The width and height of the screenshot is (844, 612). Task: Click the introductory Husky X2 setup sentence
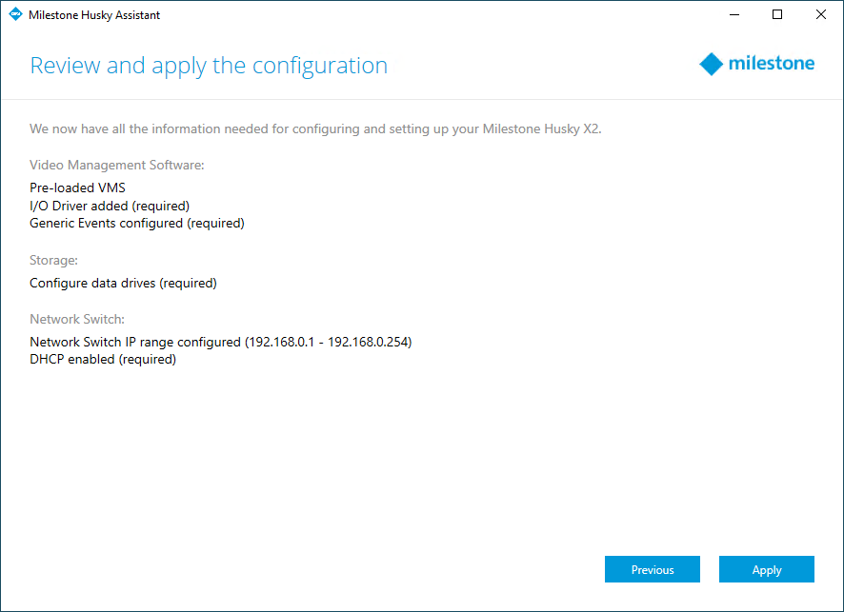tap(315, 128)
